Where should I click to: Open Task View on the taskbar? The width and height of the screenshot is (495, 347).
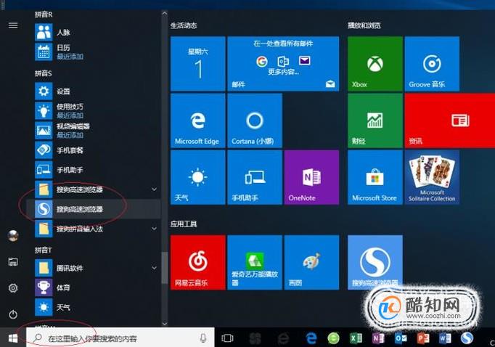[227, 338]
